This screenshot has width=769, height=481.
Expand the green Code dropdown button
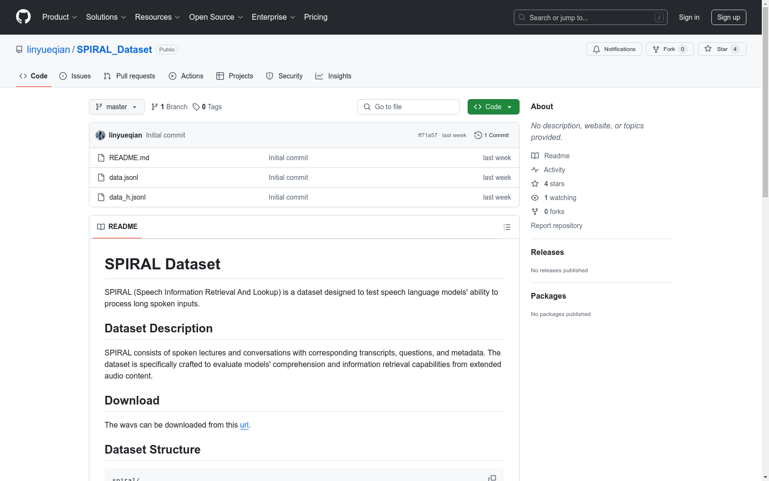(x=494, y=107)
